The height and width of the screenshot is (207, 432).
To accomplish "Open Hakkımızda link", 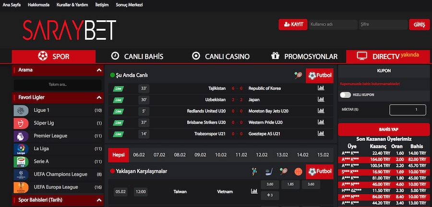I will [x=38, y=5].
